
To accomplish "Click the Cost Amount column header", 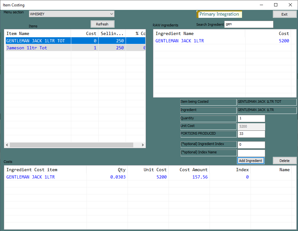I will (189, 170).
